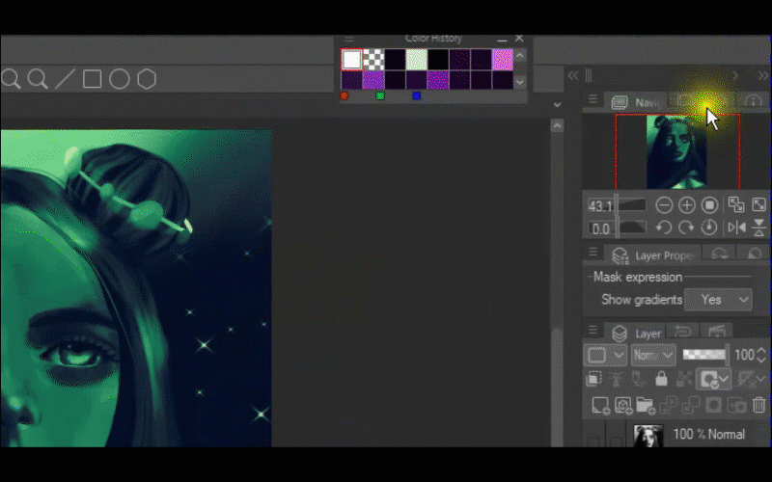Rotate canvas right in Navigator
The width and height of the screenshot is (772, 482).
pos(686,228)
